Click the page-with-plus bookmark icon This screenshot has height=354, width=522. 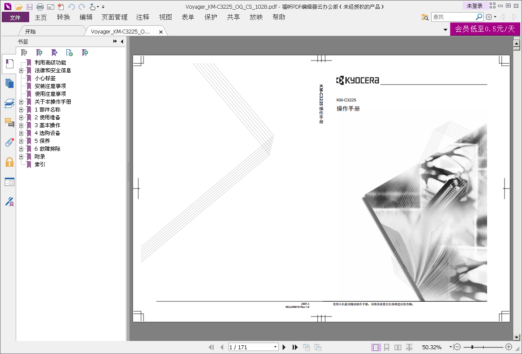click(x=69, y=53)
